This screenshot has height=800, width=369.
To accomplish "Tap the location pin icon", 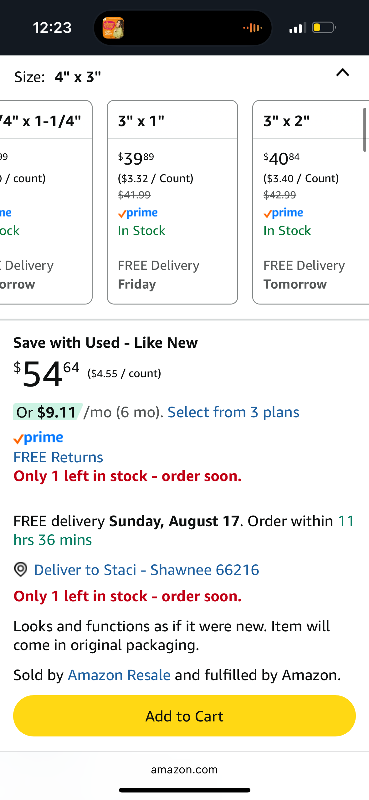I will pos(21,569).
